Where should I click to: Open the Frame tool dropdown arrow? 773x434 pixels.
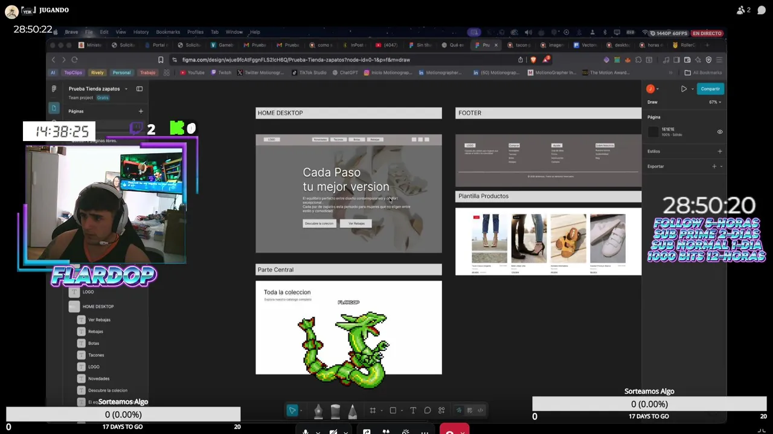[x=381, y=410]
